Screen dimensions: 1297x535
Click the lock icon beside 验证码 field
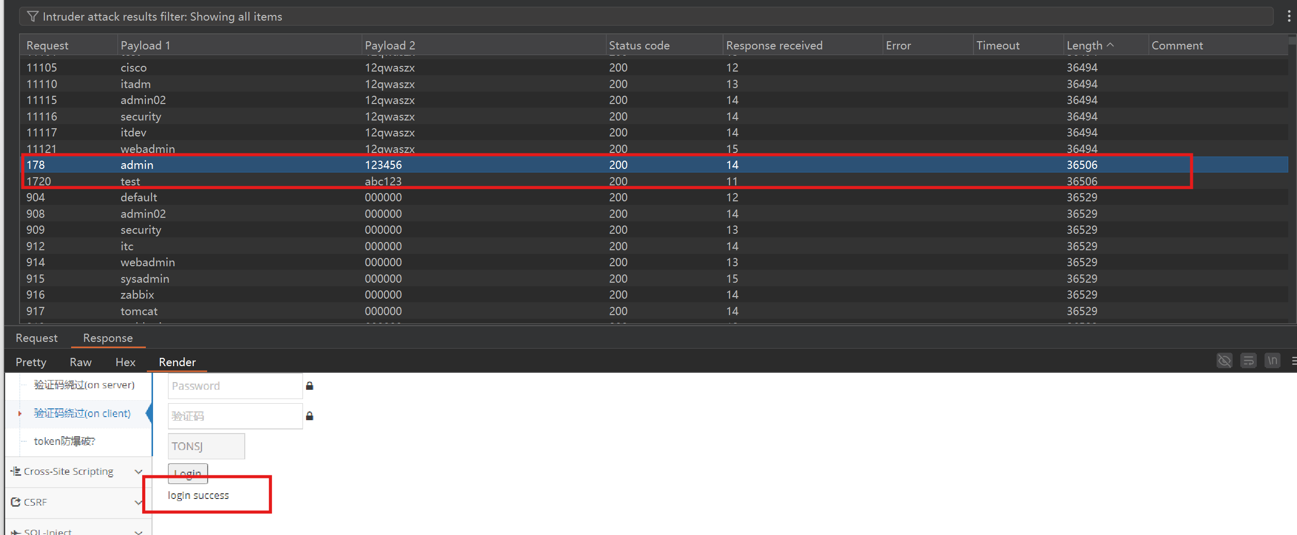click(x=310, y=416)
